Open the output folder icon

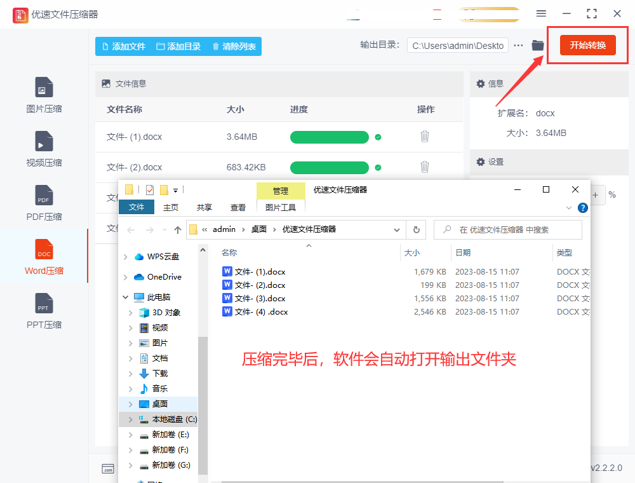[538, 45]
